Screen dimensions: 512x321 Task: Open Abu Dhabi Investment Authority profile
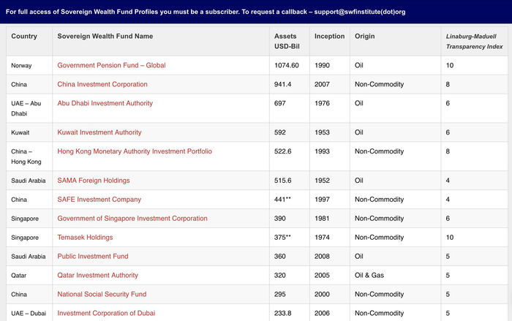[105, 103]
